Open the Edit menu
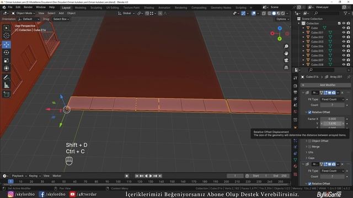The height and width of the screenshot is (198, 353). click(18, 7)
